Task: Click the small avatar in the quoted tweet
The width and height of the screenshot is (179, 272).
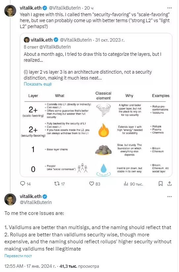Action: (x=26, y=40)
